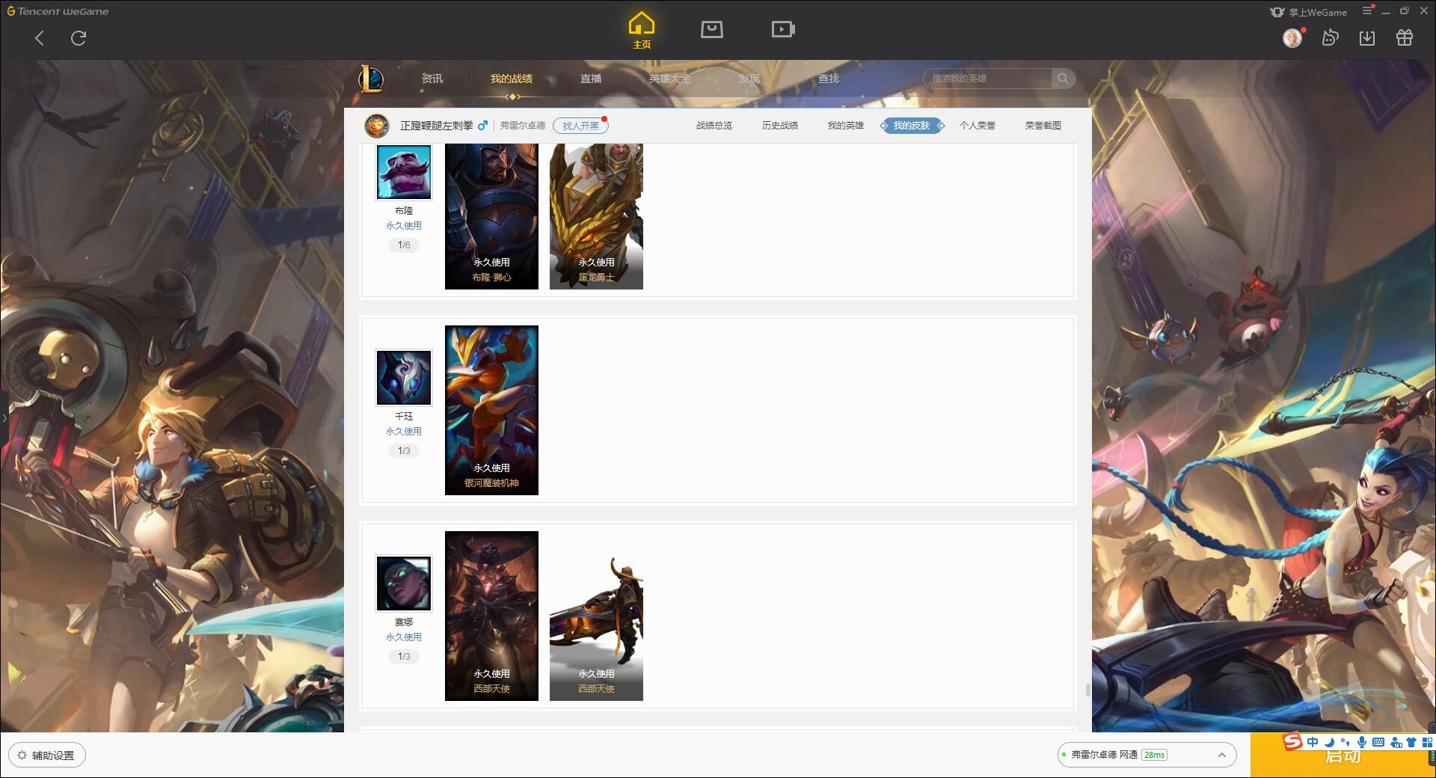This screenshot has width=1436, height=778.
Task: Click the 1/3 skin count under 赛娜
Action: pyautogui.click(x=404, y=657)
